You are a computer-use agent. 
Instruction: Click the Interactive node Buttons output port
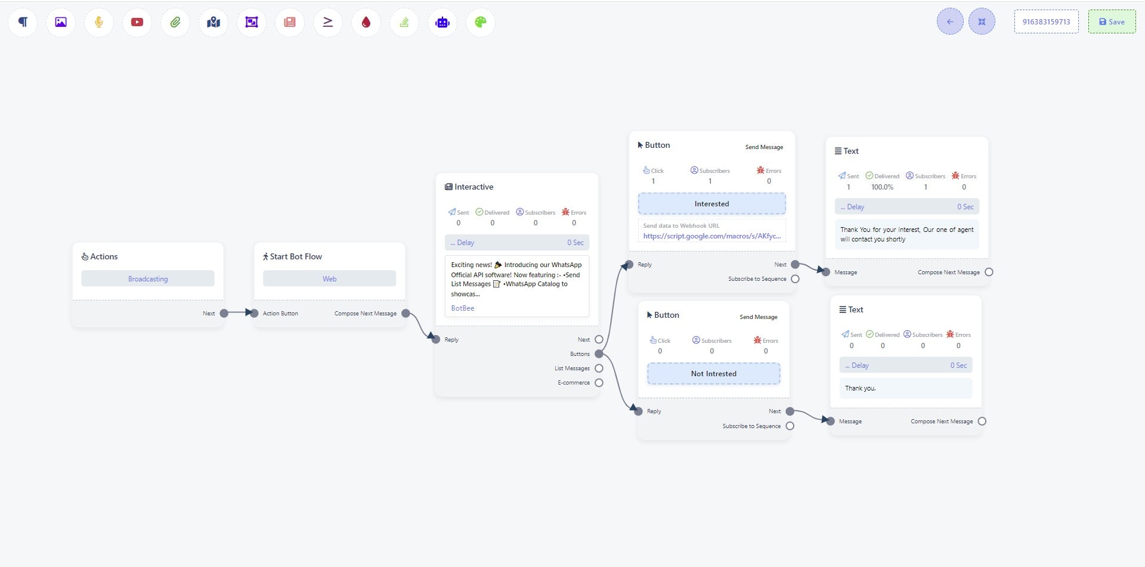coord(599,354)
